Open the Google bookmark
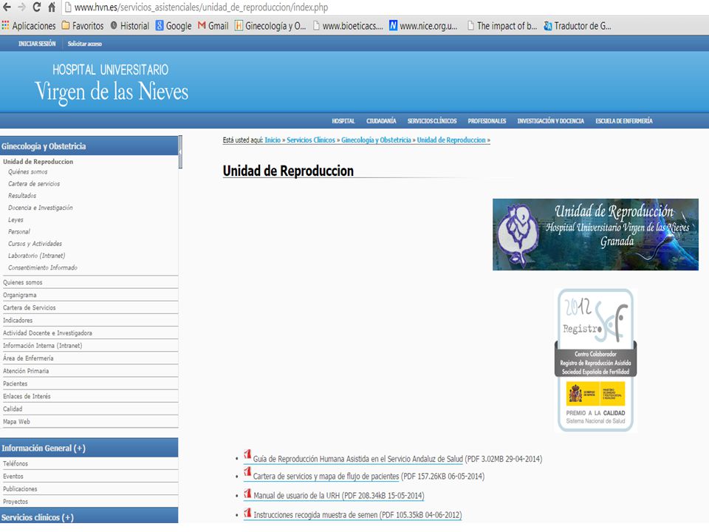709x532 pixels. [174, 26]
